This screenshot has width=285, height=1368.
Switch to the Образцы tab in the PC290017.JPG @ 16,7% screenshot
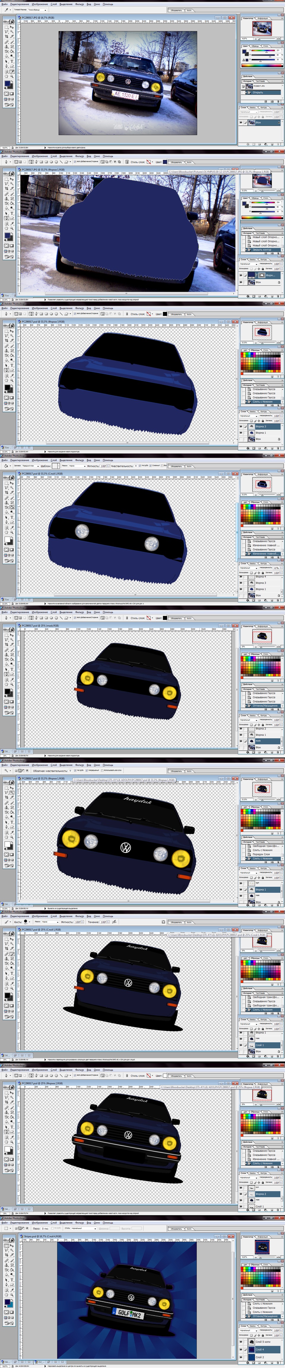[x=255, y=46]
